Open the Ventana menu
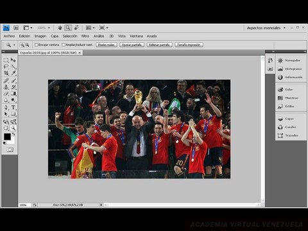This screenshot has width=308, height=231. [x=136, y=36]
